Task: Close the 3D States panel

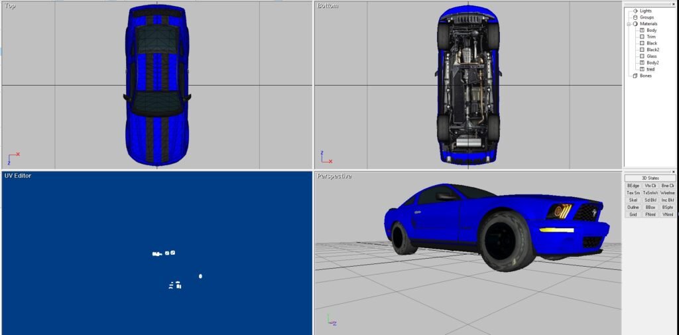Action: pos(674,171)
